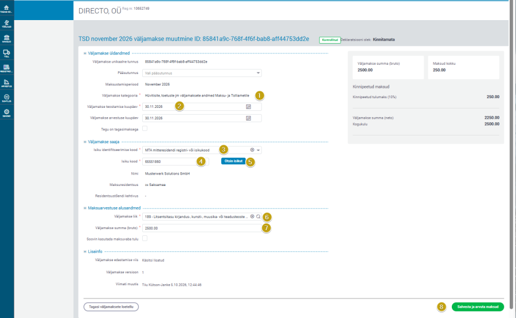Click the Otsin isikut button

coord(233,161)
